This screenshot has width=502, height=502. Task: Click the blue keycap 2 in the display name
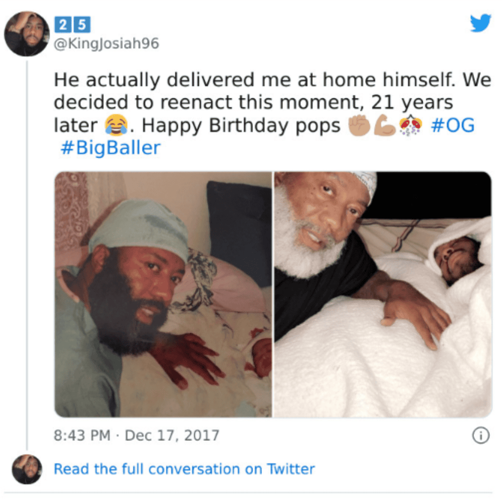[63, 25]
